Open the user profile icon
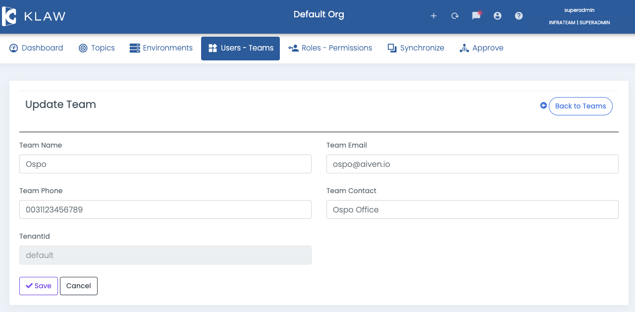This screenshot has height=312, width=635. (497, 16)
